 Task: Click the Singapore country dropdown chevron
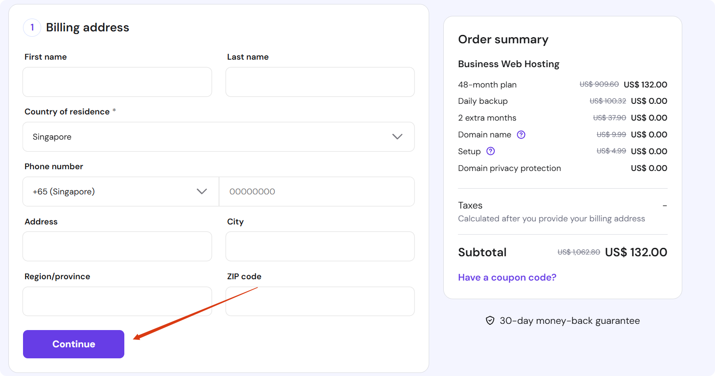coord(397,137)
